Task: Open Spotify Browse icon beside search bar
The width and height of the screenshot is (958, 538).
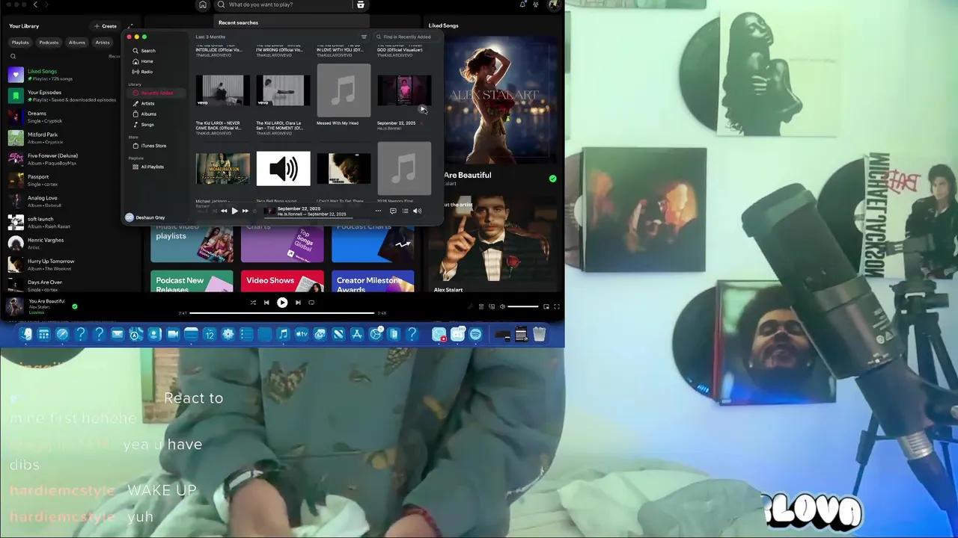Action: click(x=360, y=4)
